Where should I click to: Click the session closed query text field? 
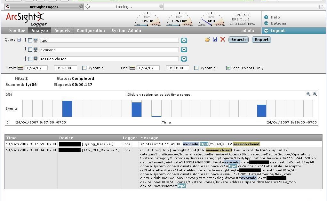pos(109,59)
